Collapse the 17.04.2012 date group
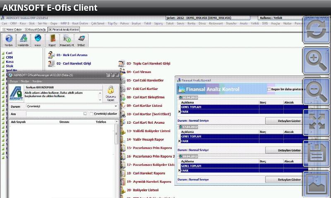Screen dimensions: 331x198 (181, 127)
